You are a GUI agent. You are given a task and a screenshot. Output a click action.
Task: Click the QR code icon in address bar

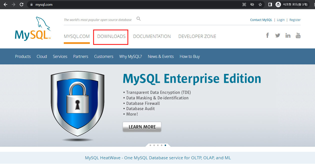coord(244,4)
